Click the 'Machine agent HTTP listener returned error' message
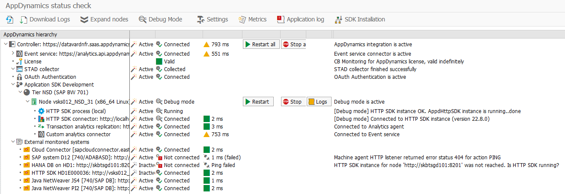565x194 pixels. tap(417, 157)
